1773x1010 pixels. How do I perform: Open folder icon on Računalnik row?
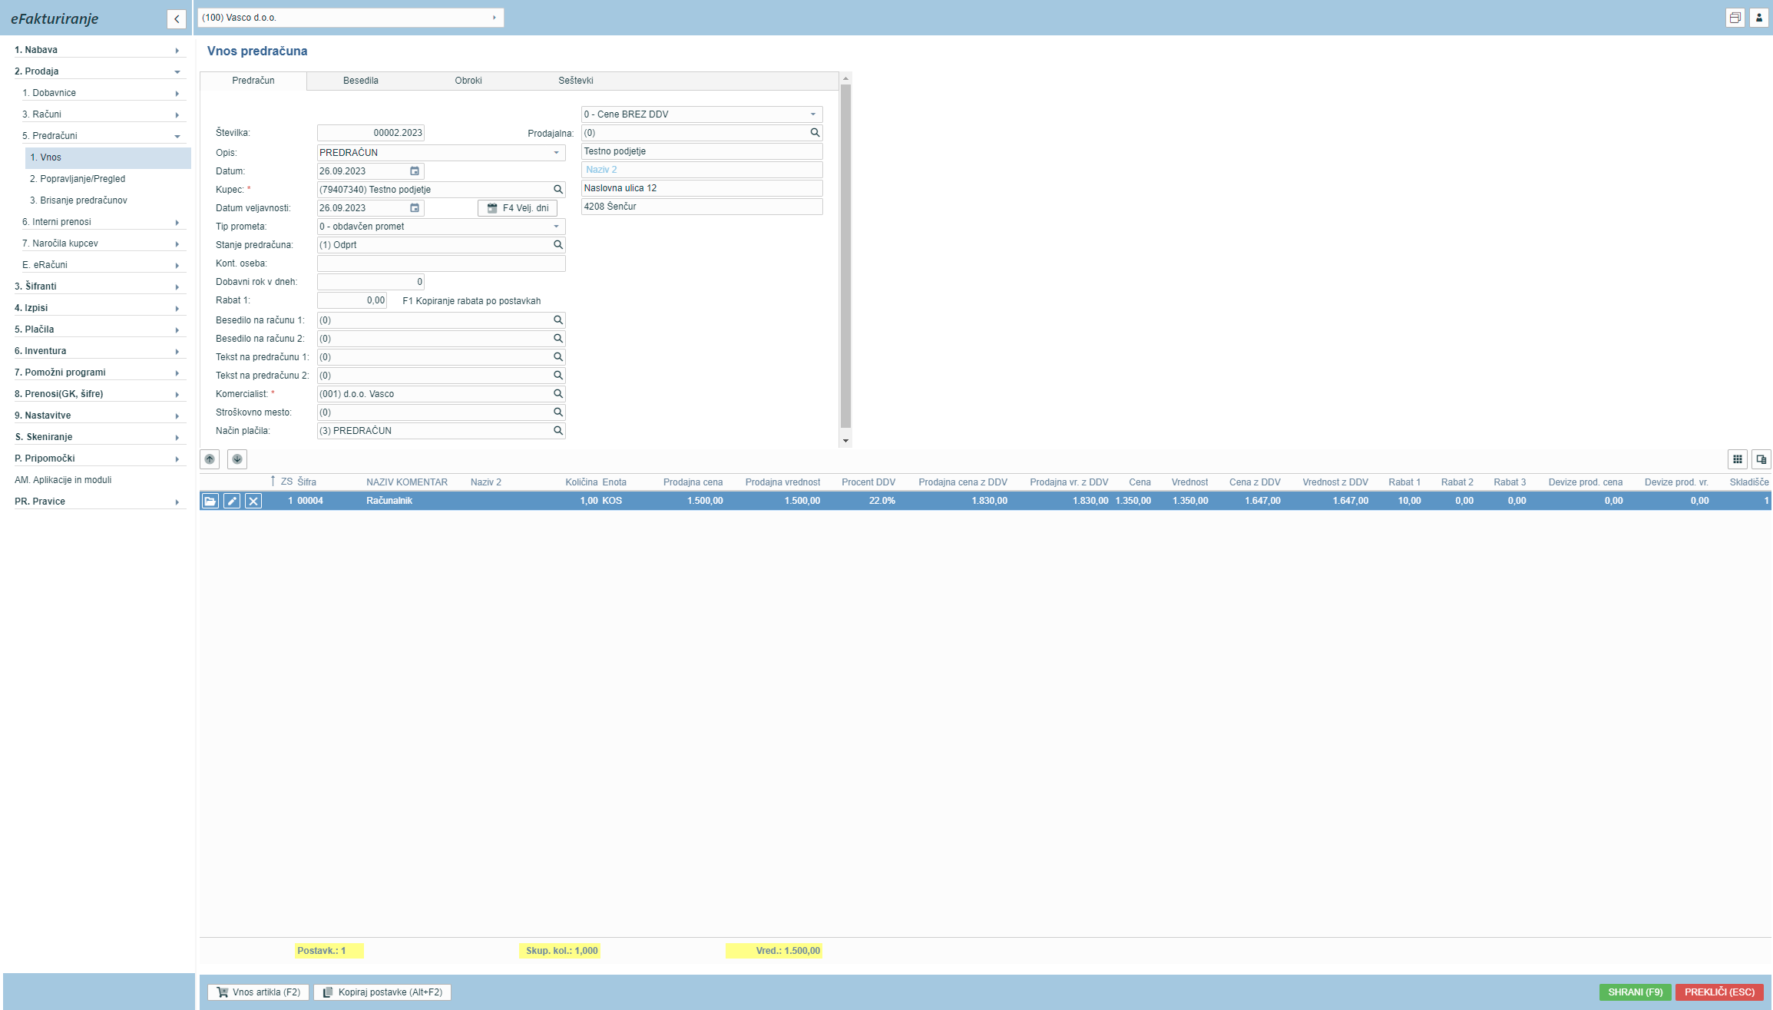point(210,501)
